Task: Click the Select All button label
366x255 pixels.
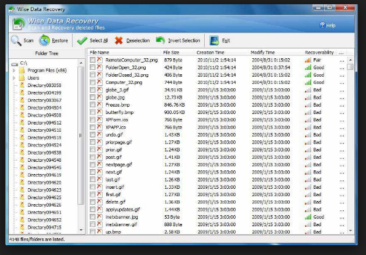Action: pyautogui.click(x=99, y=40)
